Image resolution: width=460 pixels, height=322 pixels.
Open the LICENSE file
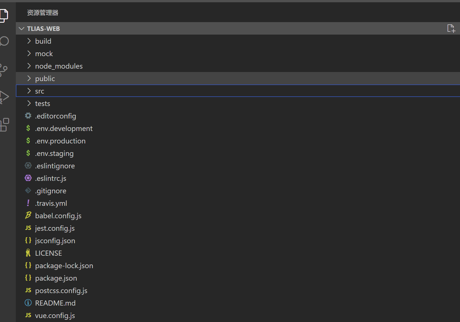tap(48, 253)
